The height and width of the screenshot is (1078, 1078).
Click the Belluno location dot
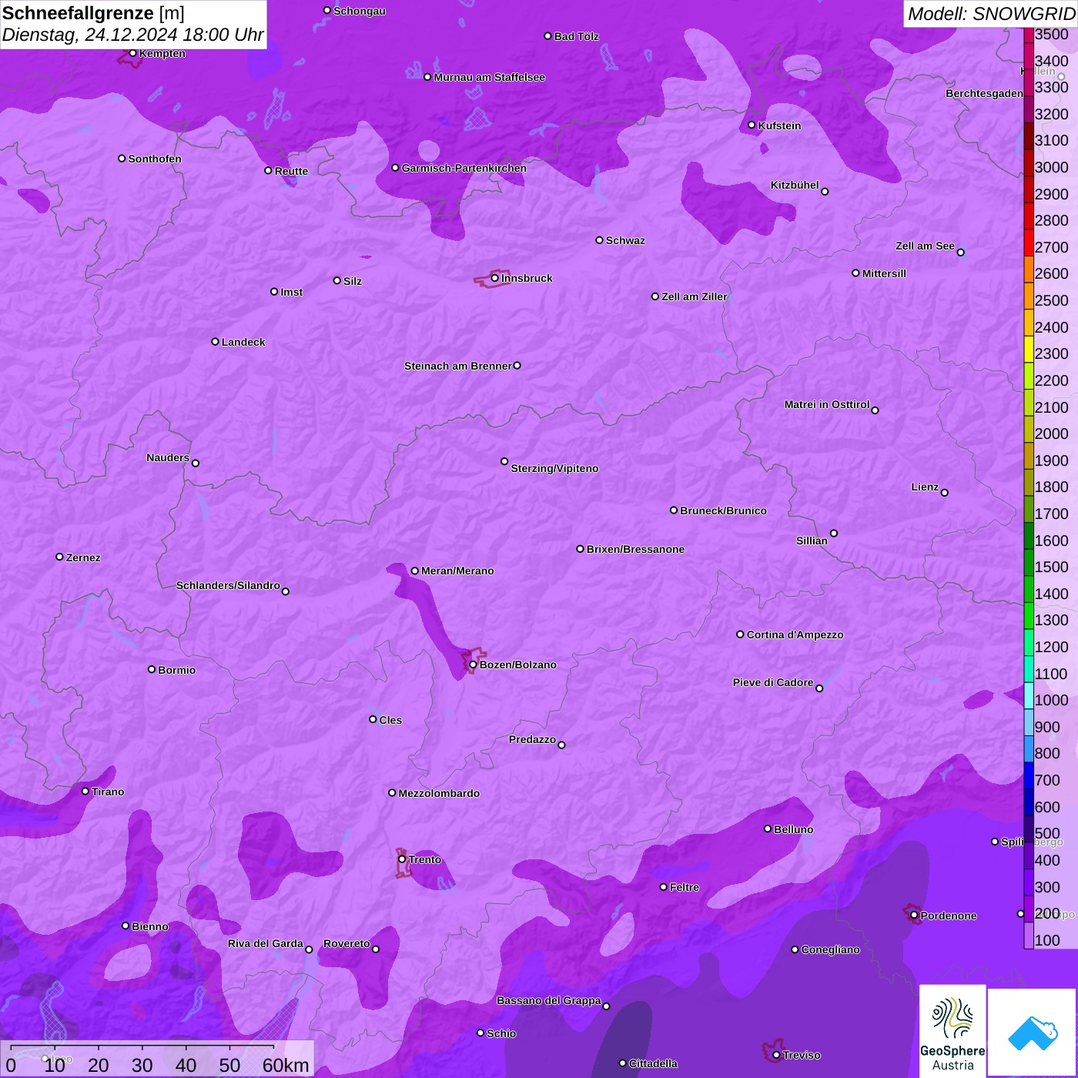tap(768, 829)
